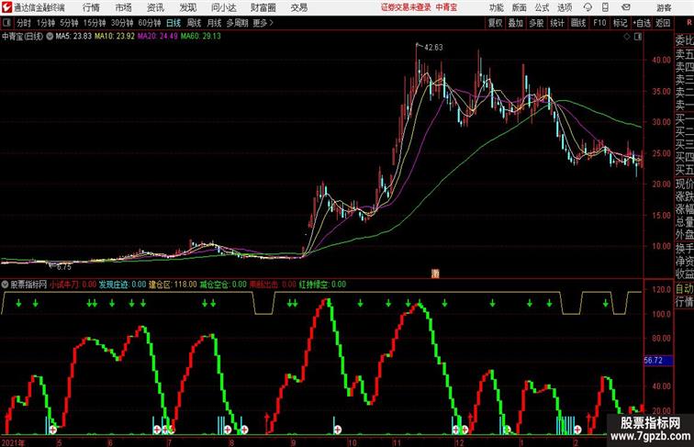Screen dimensions: 694x447
Task: Click the 统计 statistics button
Action: (x=557, y=23)
